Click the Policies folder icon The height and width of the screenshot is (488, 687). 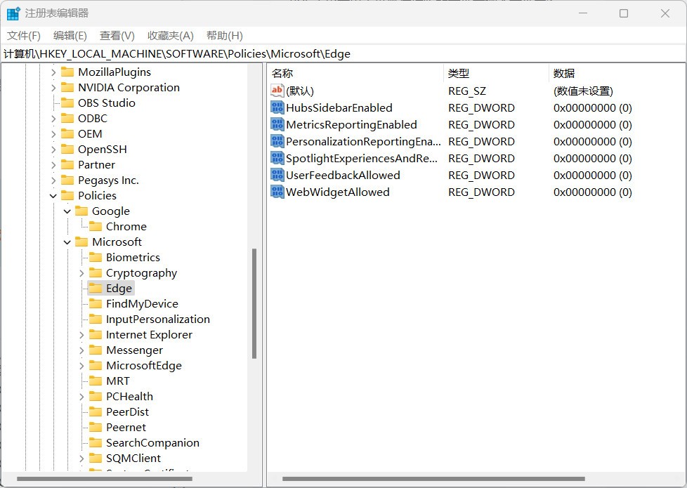coord(67,195)
